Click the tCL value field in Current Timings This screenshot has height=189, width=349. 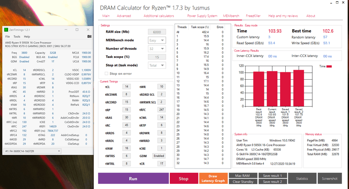[127, 87]
